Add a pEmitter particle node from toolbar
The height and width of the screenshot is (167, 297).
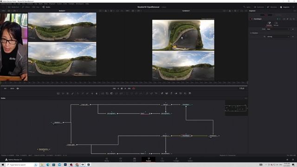pos(147,93)
